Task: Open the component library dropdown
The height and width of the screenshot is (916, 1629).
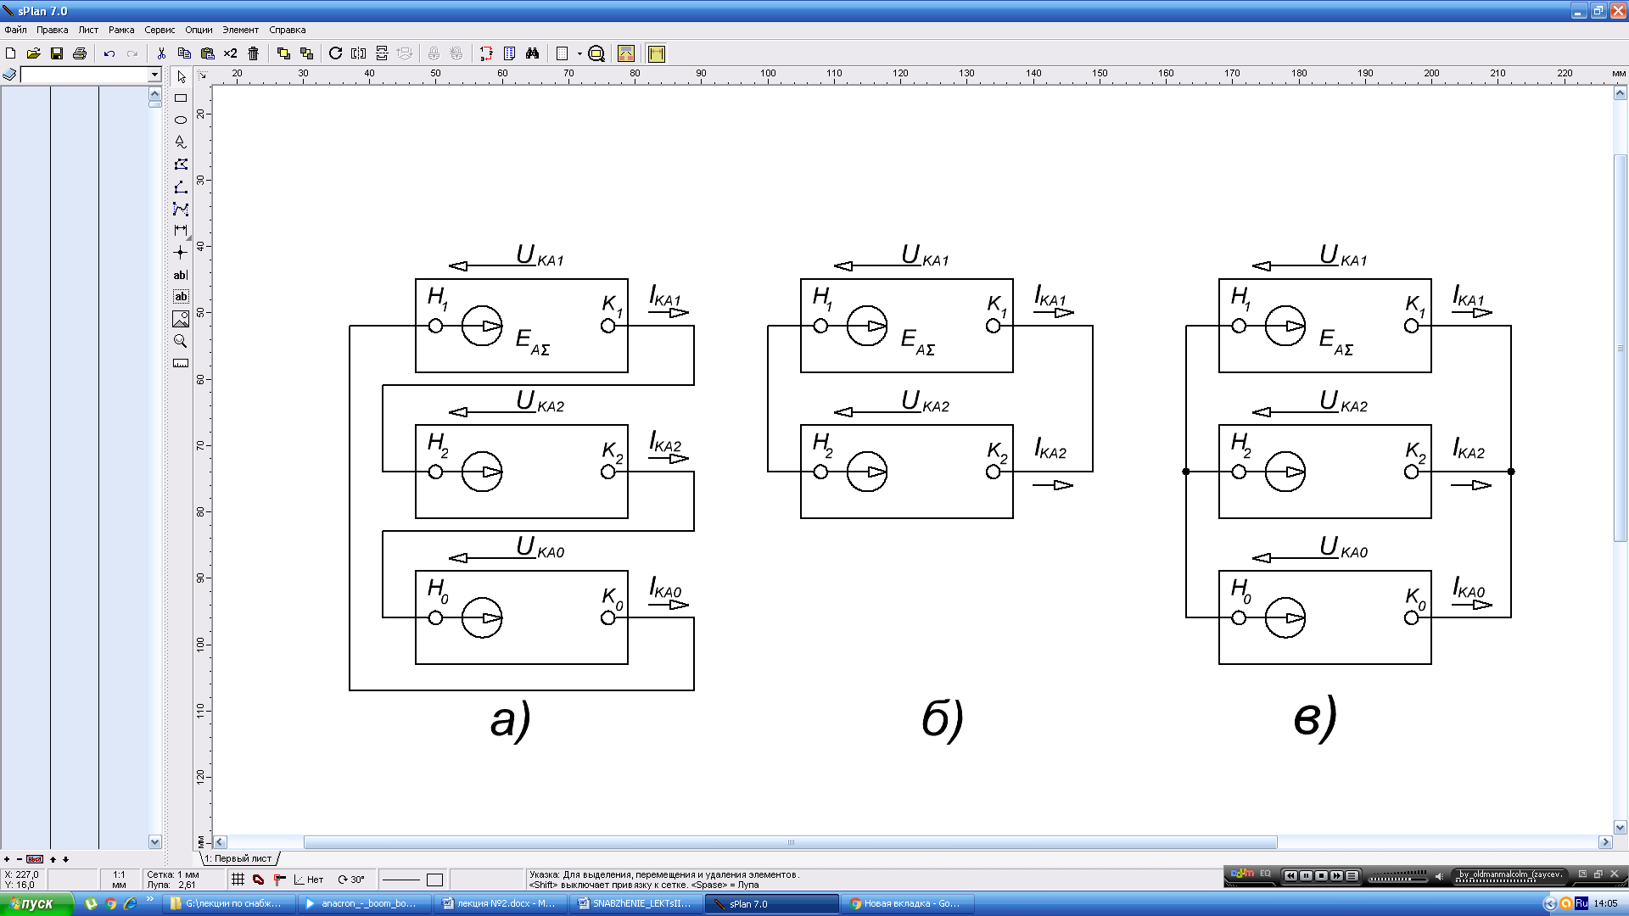Action: (154, 75)
